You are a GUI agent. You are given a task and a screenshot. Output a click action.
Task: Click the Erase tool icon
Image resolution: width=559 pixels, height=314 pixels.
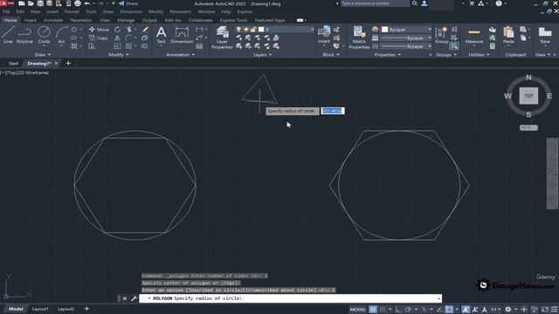(x=145, y=30)
